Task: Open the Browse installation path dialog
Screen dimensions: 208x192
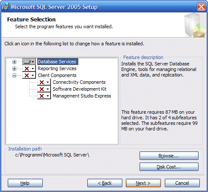Action: (169, 156)
